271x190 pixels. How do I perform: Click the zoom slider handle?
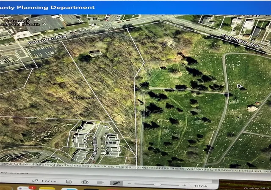[x=157, y=185]
